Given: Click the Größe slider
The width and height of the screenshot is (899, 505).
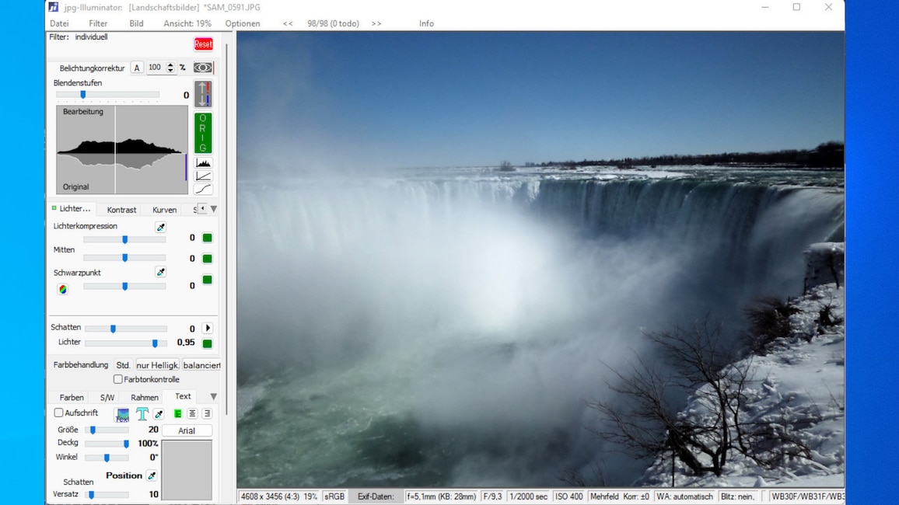Looking at the screenshot, I should [x=107, y=430].
